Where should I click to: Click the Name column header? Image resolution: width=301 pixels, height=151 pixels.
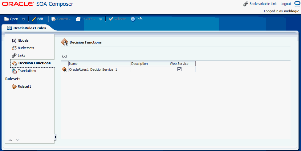coord(100,64)
